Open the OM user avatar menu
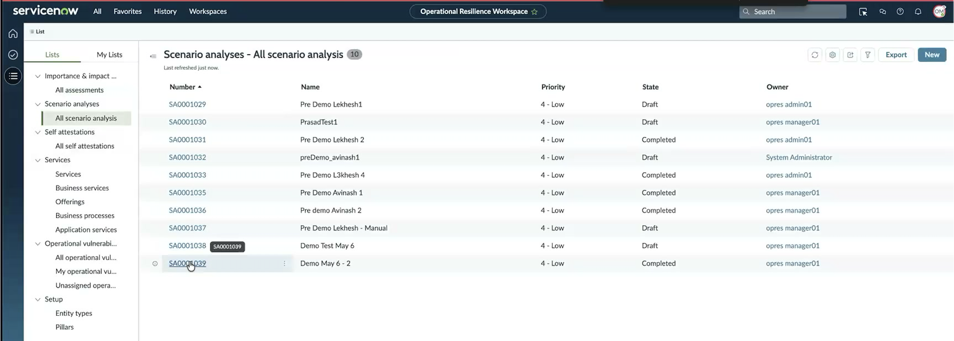 click(939, 12)
